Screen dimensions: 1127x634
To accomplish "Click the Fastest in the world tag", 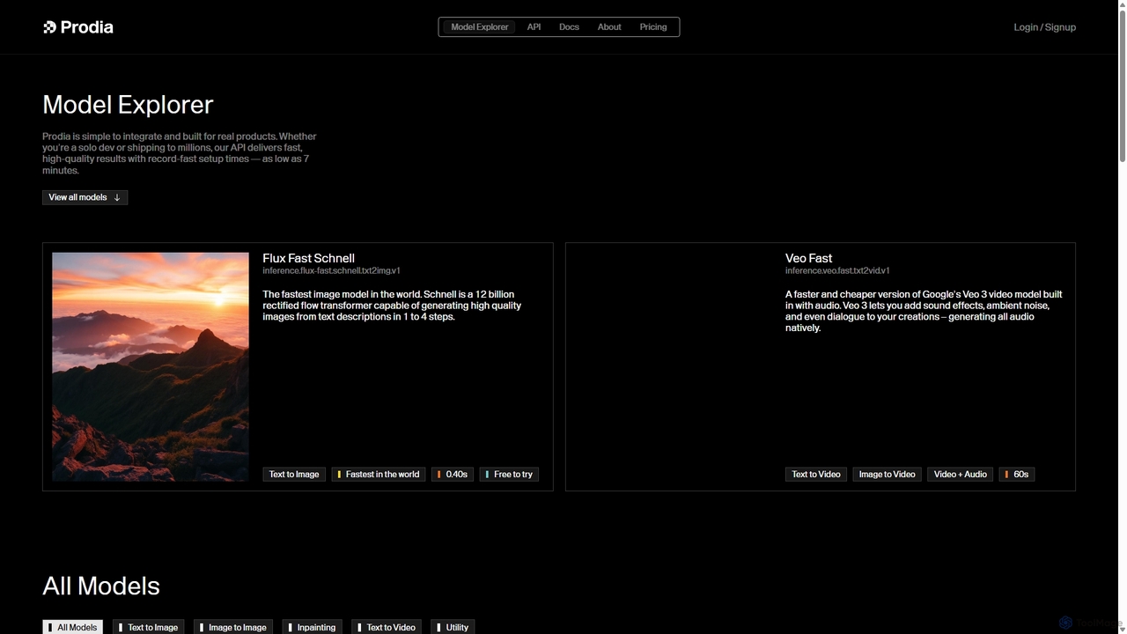I will 379,474.
